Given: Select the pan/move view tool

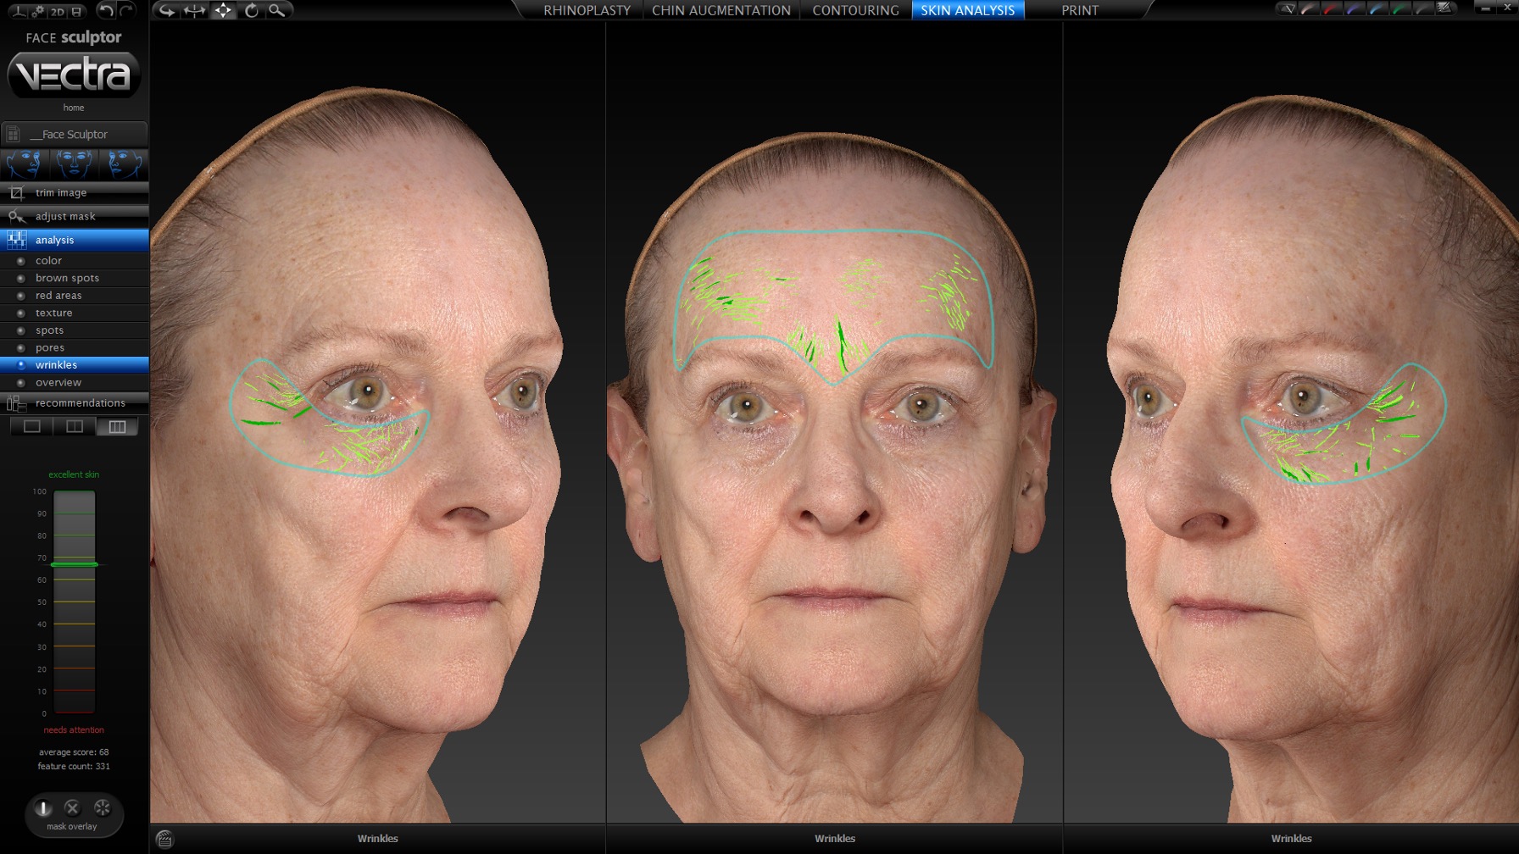Looking at the screenshot, I should [x=223, y=10].
